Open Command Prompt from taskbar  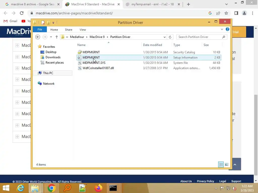(113, 188)
